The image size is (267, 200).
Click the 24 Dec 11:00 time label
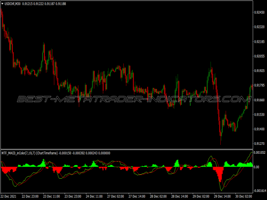94,196
